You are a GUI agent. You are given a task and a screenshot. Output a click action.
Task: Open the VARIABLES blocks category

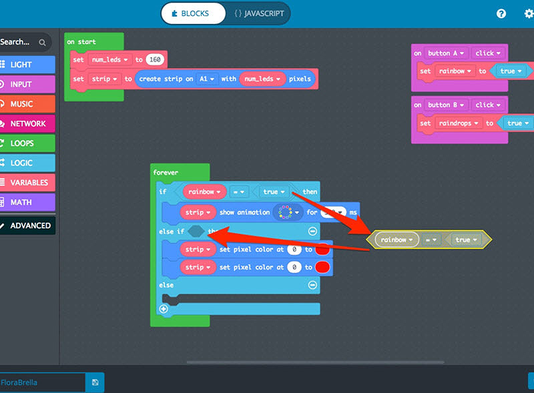coord(27,182)
